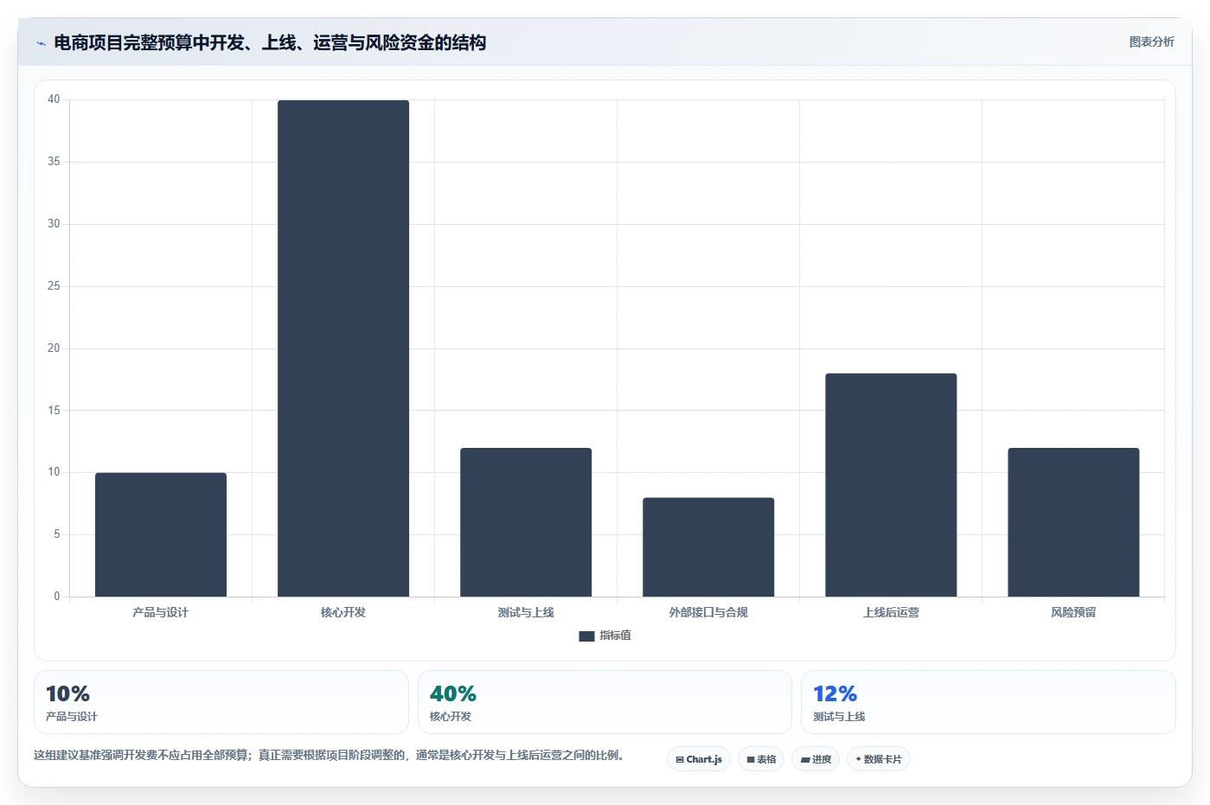1210x805 pixels.
Task: Toggle the 指标值 legend swatch
Action: click(586, 636)
